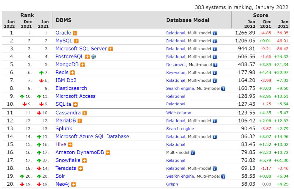Click the orange plus icon next to Hive
This screenshot has width=294, height=189.
click(x=70, y=145)
